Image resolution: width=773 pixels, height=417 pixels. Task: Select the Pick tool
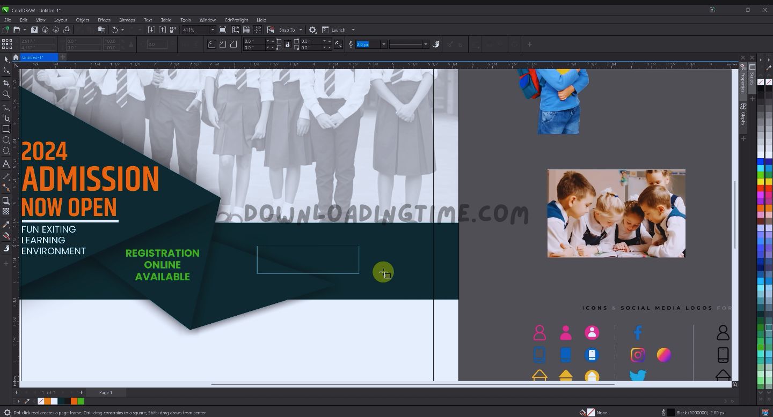(x=6, y=59)
